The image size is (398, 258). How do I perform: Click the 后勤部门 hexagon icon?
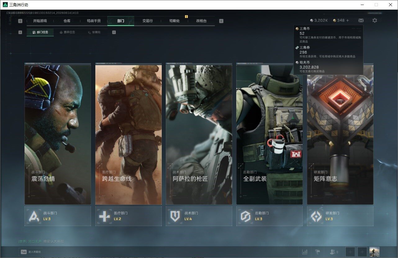pos(246,216)
